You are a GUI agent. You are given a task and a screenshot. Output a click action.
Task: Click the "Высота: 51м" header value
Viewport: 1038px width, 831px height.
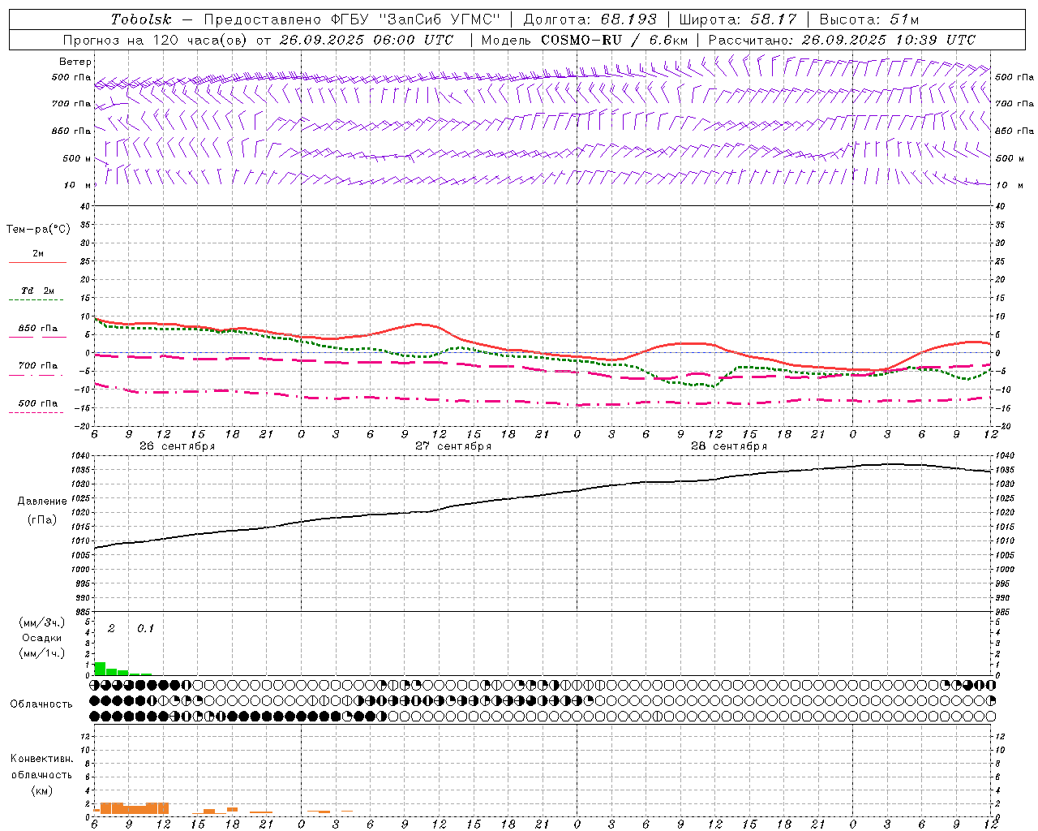(x=869, y=19)
